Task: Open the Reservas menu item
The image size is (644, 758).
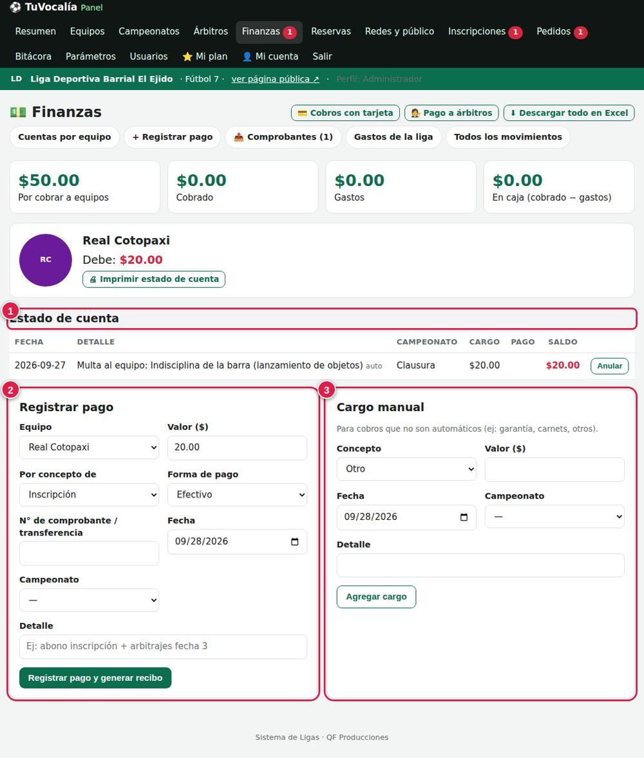Action: tap(331, 32)
